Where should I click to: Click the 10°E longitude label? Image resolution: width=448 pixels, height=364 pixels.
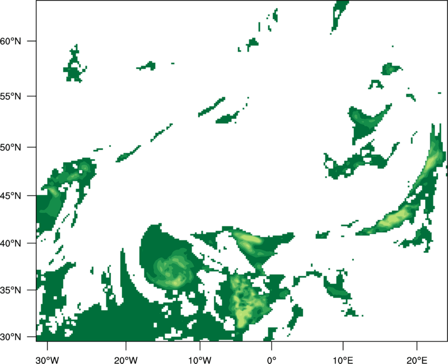coord(343,360)
